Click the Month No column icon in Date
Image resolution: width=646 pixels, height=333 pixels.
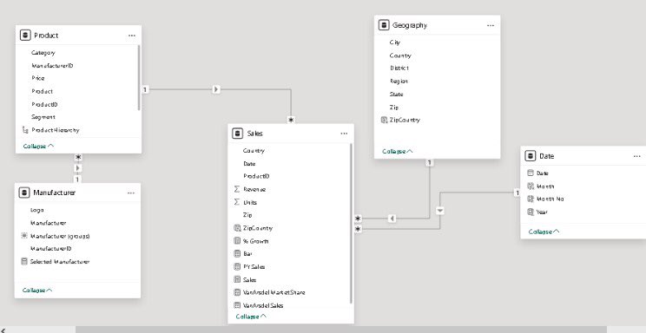tap(531, 199)
